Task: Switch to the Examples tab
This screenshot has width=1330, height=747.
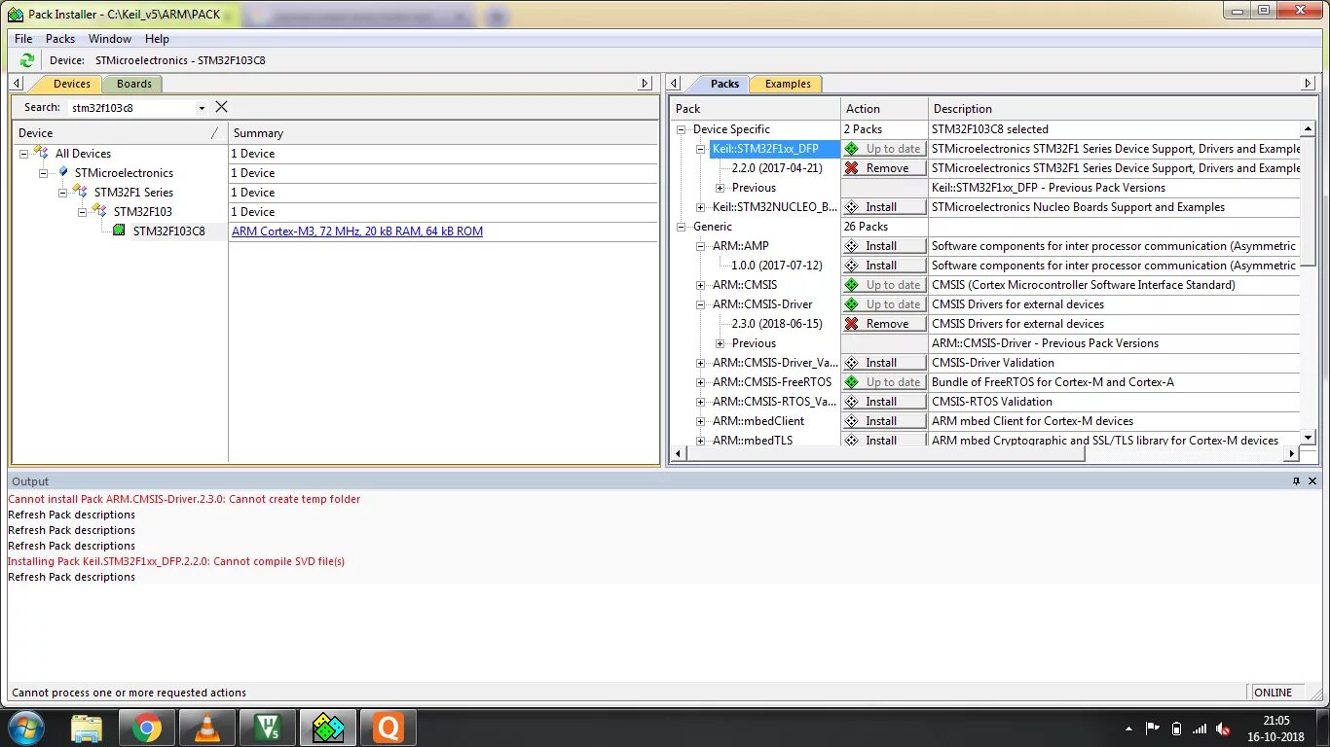Action: [788, 84]
